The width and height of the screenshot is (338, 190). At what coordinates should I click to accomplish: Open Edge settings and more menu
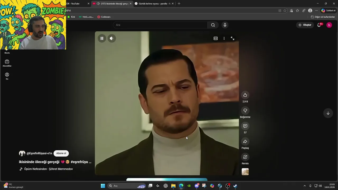click(x=316, y=11)
